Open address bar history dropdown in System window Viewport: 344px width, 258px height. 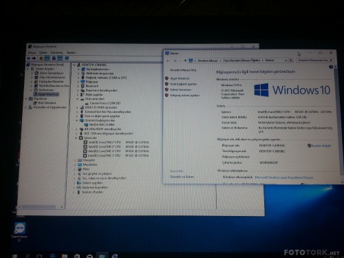[x=286, y=61]
